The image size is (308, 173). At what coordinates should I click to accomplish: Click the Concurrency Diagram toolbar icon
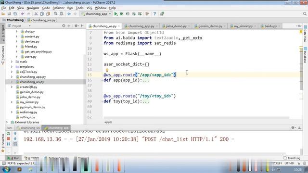[140, 14]
